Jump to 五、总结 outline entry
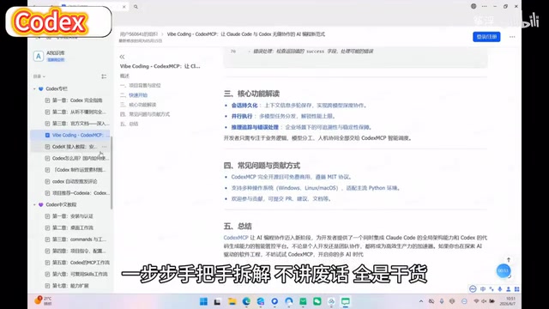The width and height of the screenshot is (549, 309). pyautogui.click(x=129, y=124)
